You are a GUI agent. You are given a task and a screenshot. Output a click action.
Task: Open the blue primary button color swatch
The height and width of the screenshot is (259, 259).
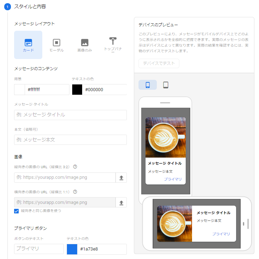tap(72, 249)
